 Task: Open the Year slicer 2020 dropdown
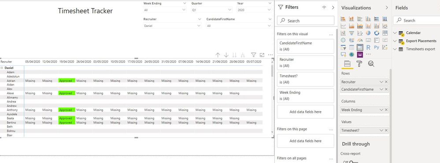tap(270, 10)
